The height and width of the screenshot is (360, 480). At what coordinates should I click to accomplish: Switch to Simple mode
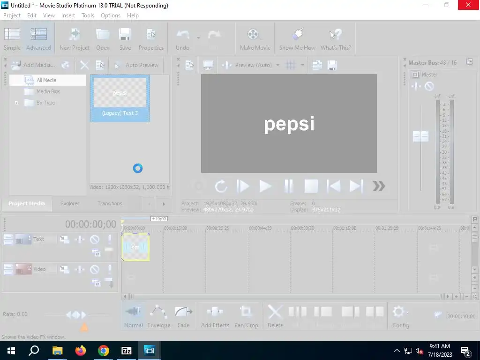[x=12, y=39]
